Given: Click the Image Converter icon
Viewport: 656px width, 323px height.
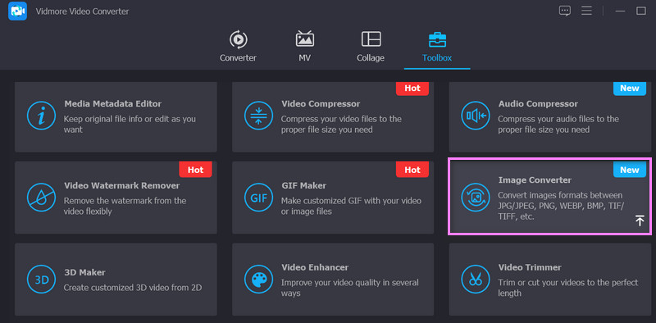Looking at the screenshot, I should click(476, 197).
